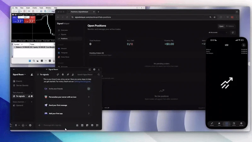
Task: Open the Charts menu in MetaTrader
Action: point(35,8)
